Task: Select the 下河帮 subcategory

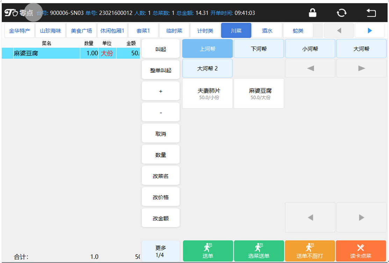Action: 259,49
